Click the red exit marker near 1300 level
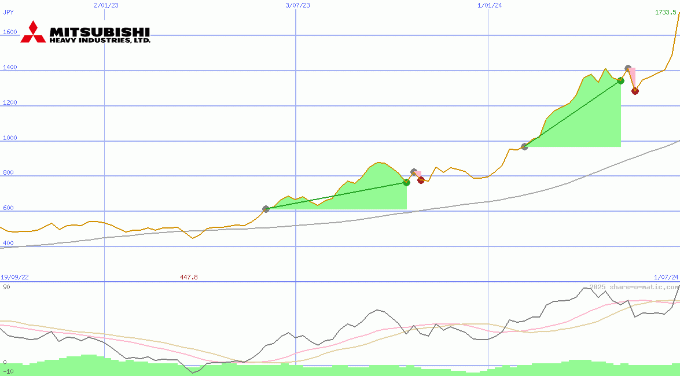This screenshot has height=376, width=680. [x=635, y=91]
